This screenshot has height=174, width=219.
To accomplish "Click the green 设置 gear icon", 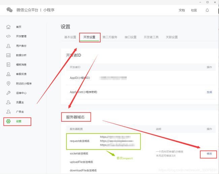I will pyautogui.click(x=8, y=121).
